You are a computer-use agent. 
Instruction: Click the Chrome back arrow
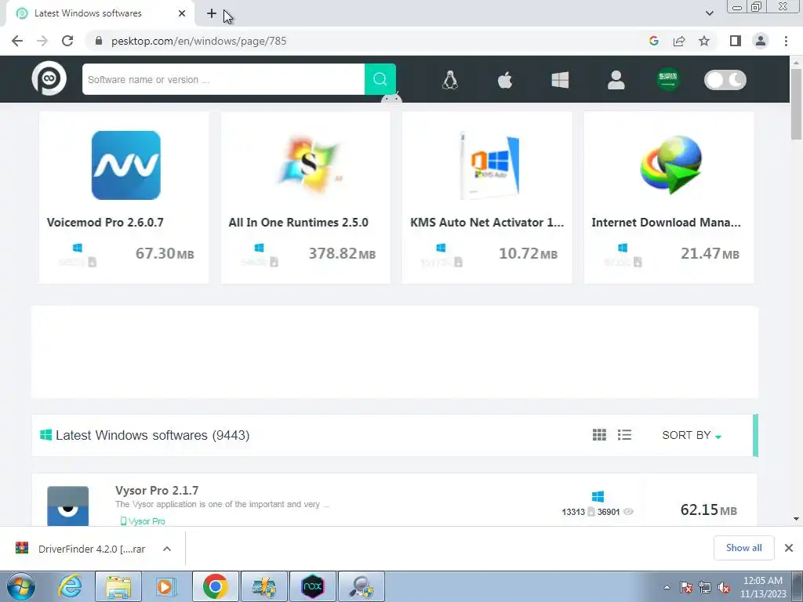[x=17, y=41]
